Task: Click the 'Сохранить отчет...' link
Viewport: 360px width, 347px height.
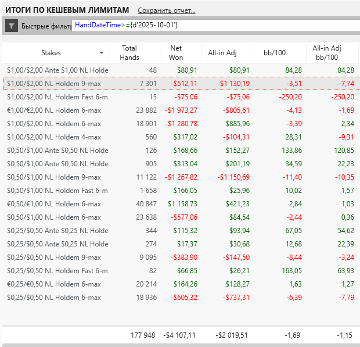Action: pos(167,10)
